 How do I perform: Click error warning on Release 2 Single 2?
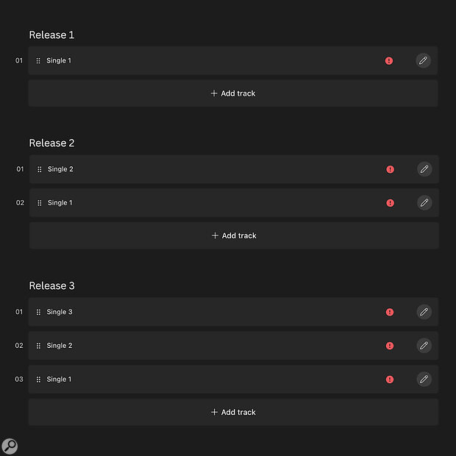(390, 169)
